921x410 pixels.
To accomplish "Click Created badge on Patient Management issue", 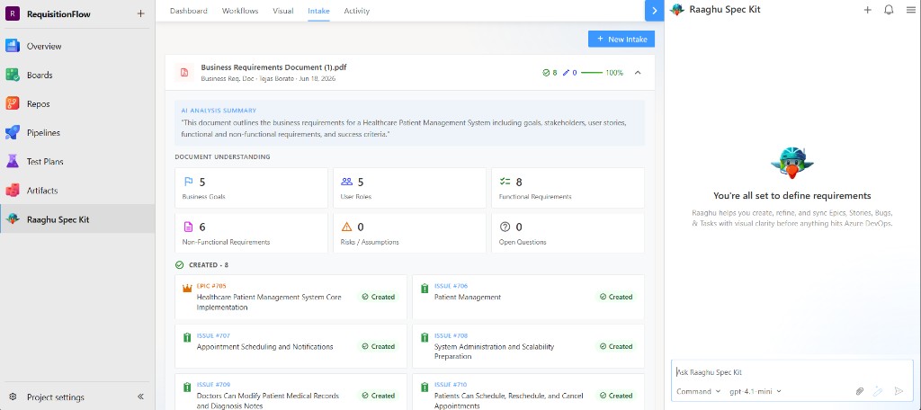I will [x=615, y=298].
